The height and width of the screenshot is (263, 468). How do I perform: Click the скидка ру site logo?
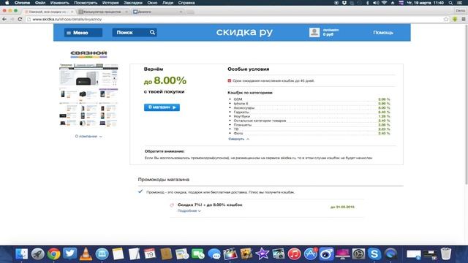(244, 32)
